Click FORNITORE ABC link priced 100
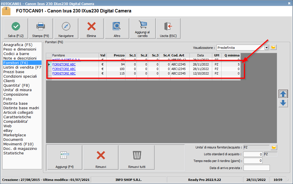Image resolution: width=293 pixels, height=184 pixels. (64, 69)
